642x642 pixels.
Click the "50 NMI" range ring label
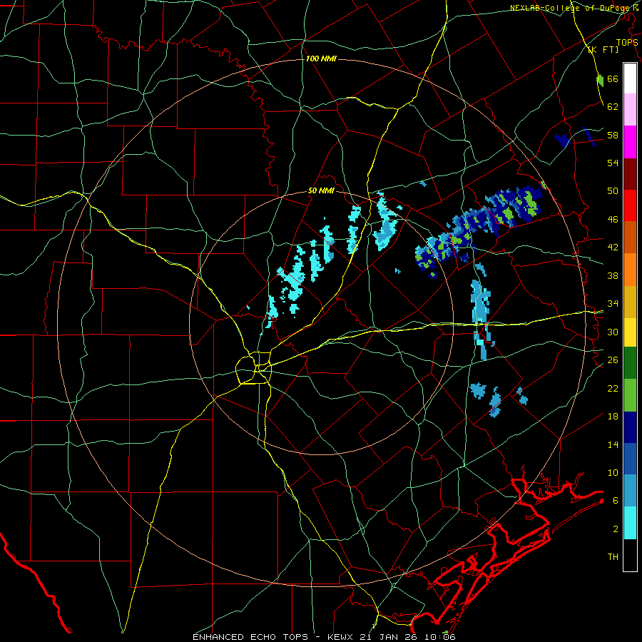(x=321, y=190)
